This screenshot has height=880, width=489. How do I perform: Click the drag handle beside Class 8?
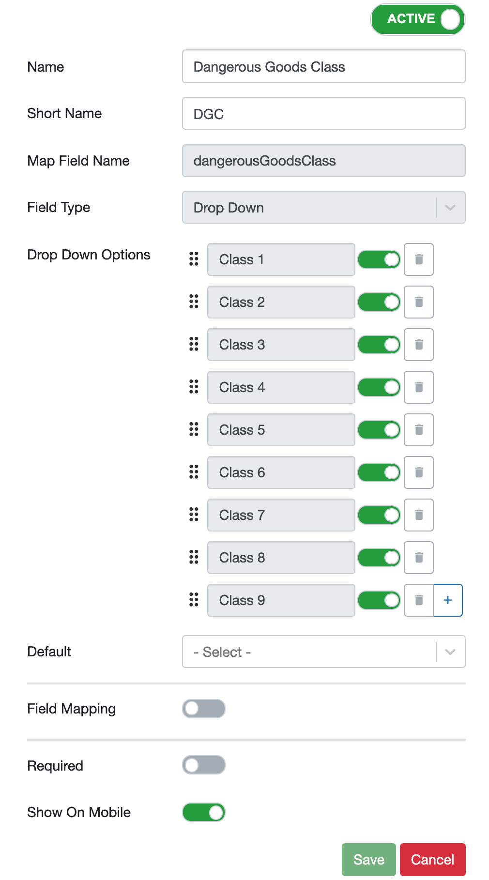[194, 558]
